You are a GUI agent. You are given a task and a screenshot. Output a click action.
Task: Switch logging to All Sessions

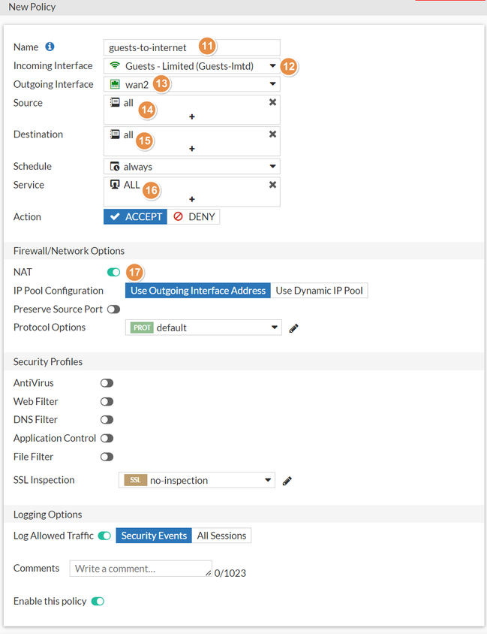pyautogui.click(x=221, y=536)
